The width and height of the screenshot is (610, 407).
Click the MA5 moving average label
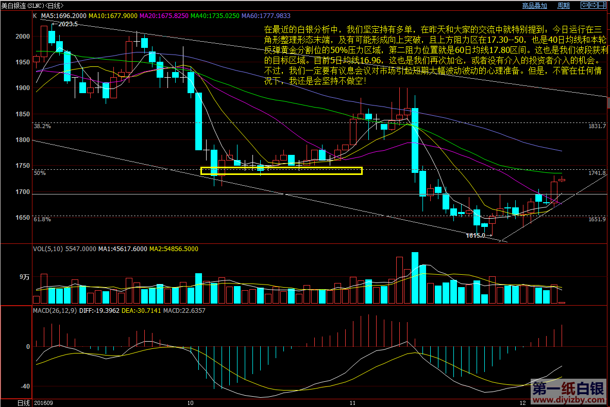(x=63, y=16)
